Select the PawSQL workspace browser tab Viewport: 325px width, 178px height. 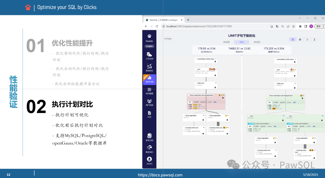pos(164,20)
